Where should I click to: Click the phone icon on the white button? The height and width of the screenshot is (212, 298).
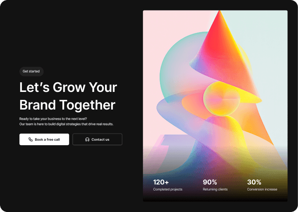[30, 139]
